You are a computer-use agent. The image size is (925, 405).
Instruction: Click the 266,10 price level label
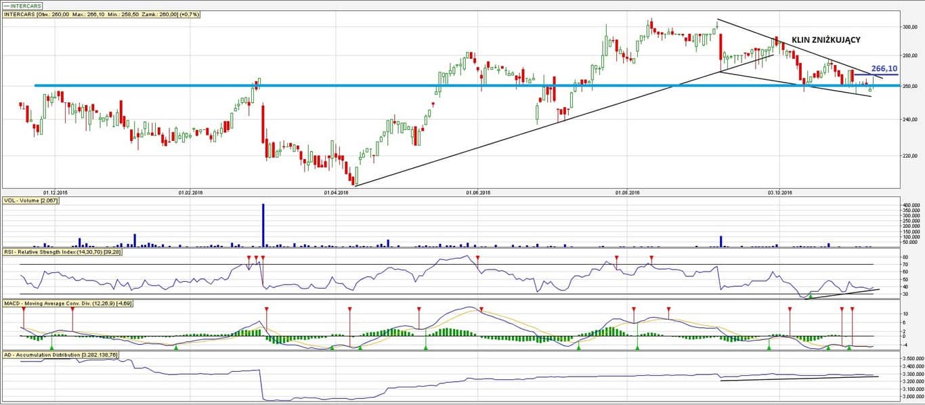point(884,68)
